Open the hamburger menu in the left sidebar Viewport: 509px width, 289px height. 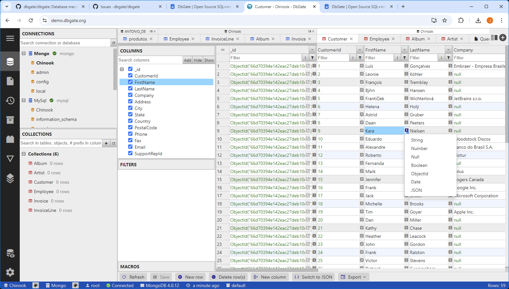click(10, 38)
